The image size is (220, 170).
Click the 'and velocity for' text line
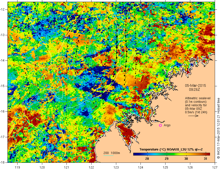(x=196, y=105)
